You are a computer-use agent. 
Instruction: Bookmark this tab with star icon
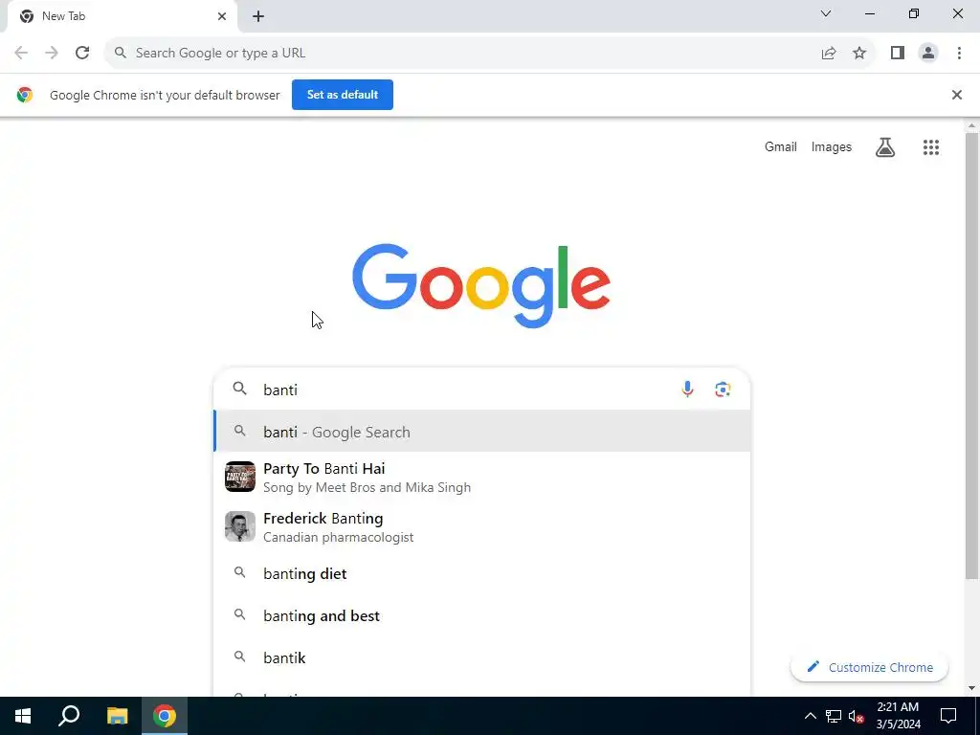(860, 54)
